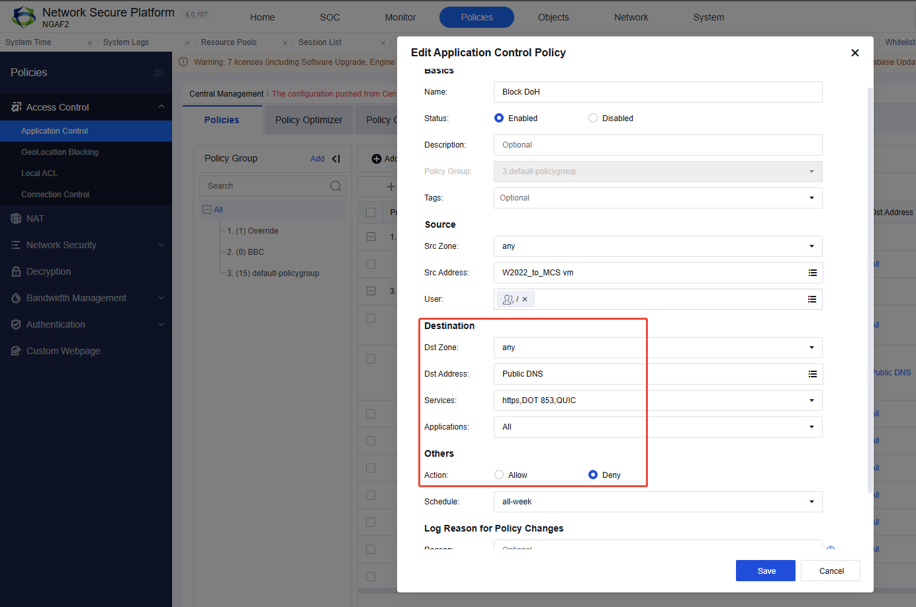Open the Objects top menu

[553, 17]
